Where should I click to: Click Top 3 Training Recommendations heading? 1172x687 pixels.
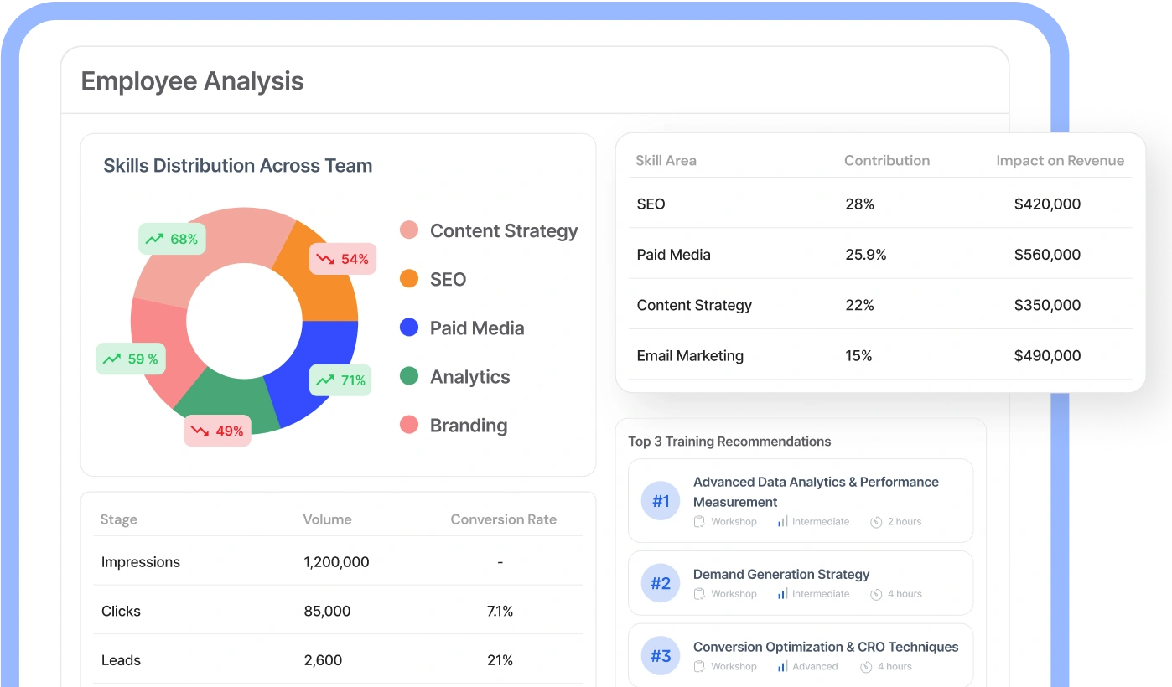coord(729,441)
